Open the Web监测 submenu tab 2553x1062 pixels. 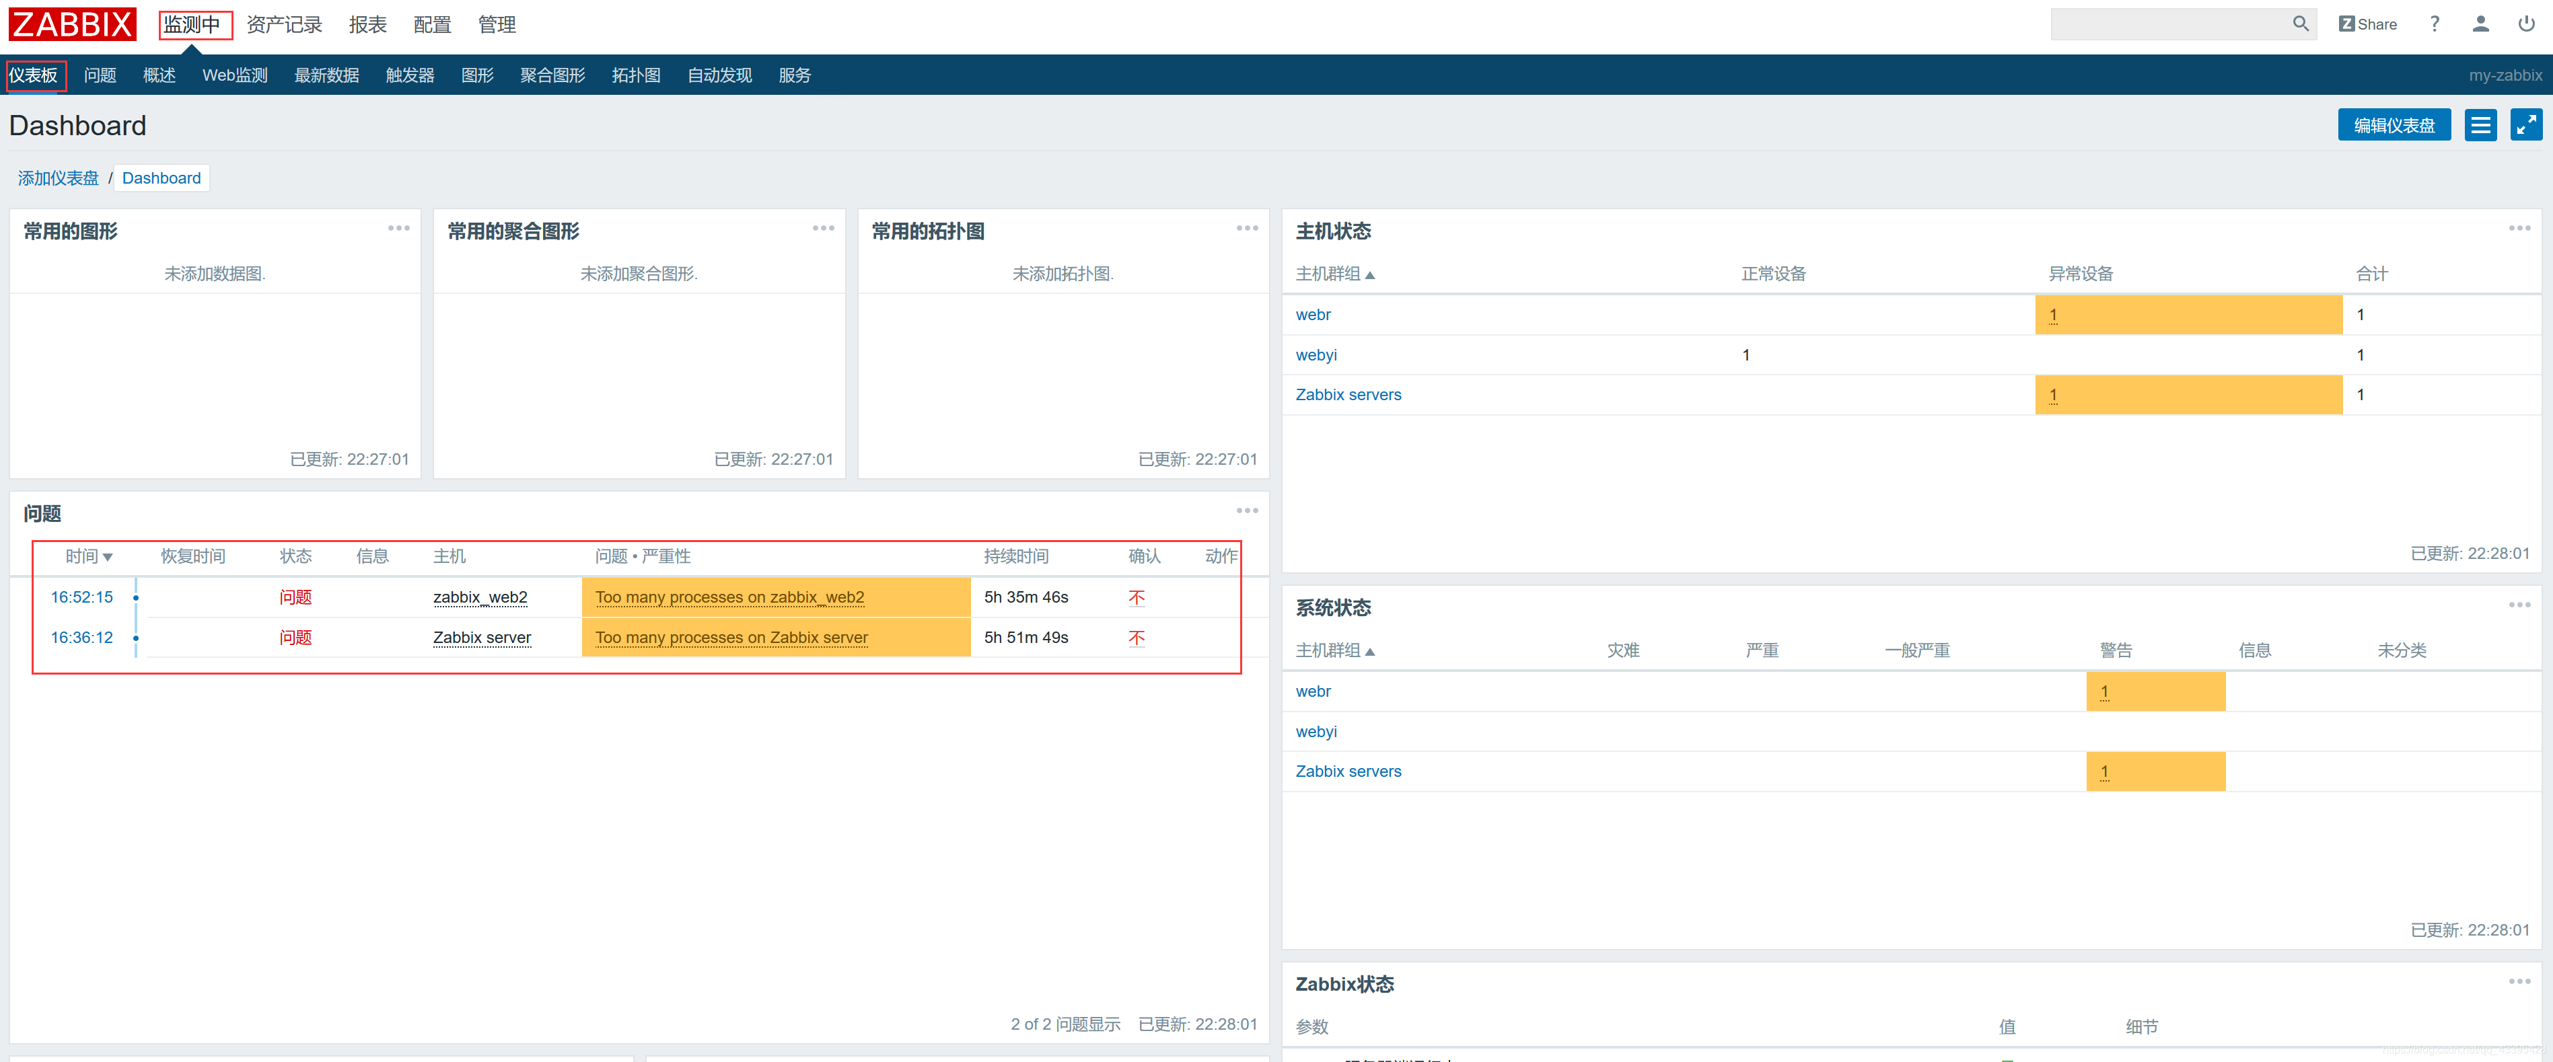(x=235, y=75)
